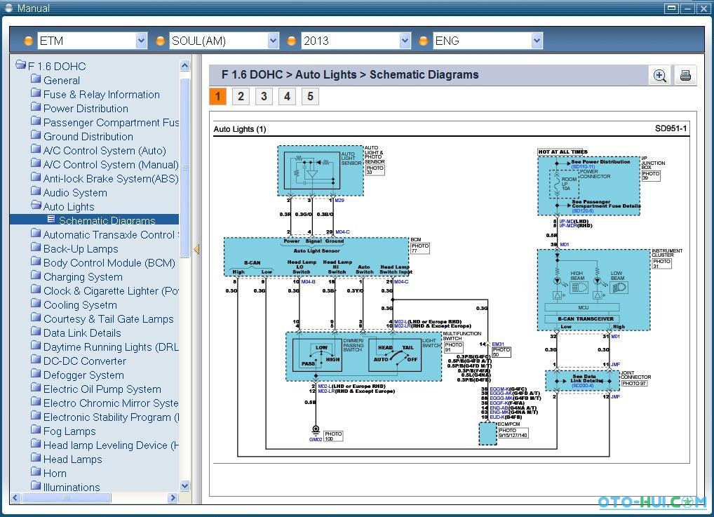The height and width of the screenshot is (517, 714).
Task: Collapse the F 1.6 DOHC root folder
Action: [x=50, y=66]
